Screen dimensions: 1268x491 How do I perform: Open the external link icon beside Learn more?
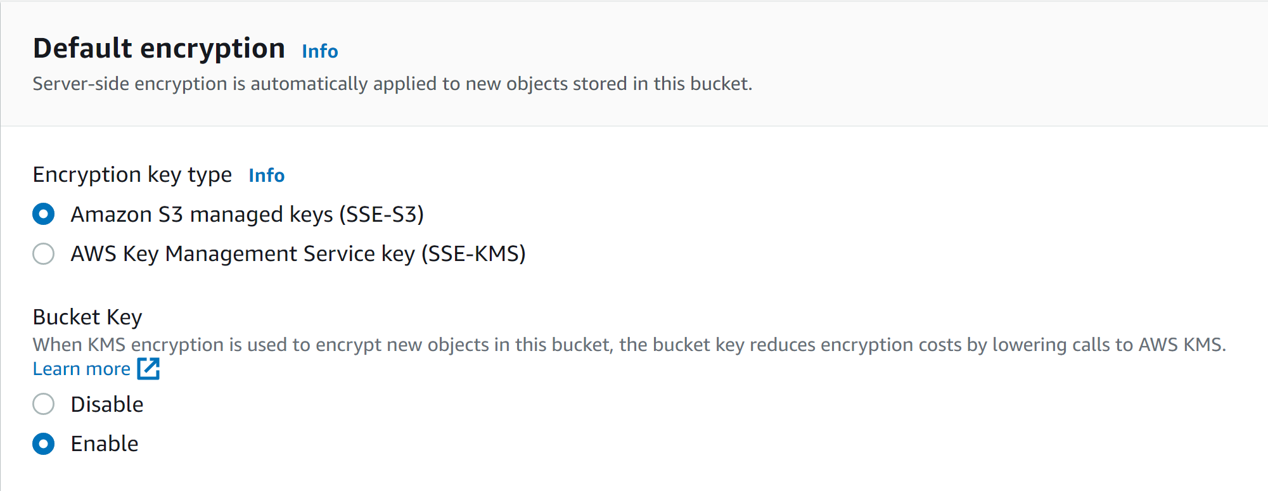tap(148, 369)
